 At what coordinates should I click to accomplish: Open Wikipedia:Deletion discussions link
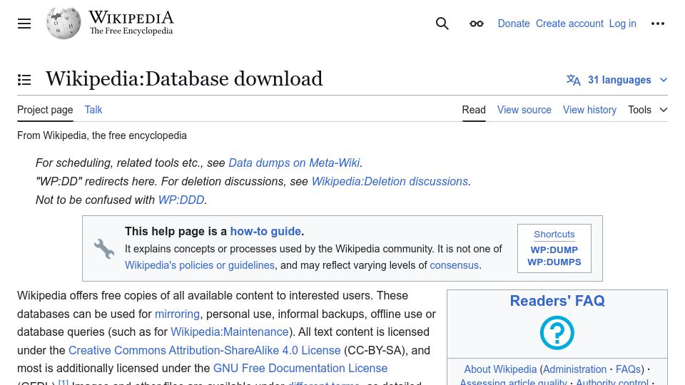pos(390,182)
